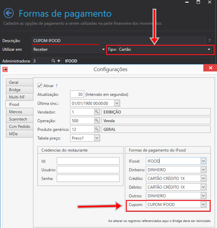
Task: Click the EXIBIÇÃO vendor name field
Action: click(x=156, y=112)
